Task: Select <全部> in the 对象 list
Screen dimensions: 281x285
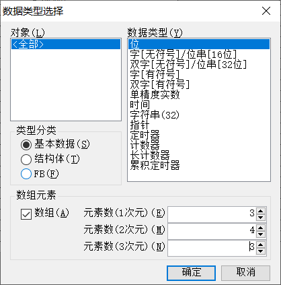Action: pyautogui.click(x=66, y=44)
